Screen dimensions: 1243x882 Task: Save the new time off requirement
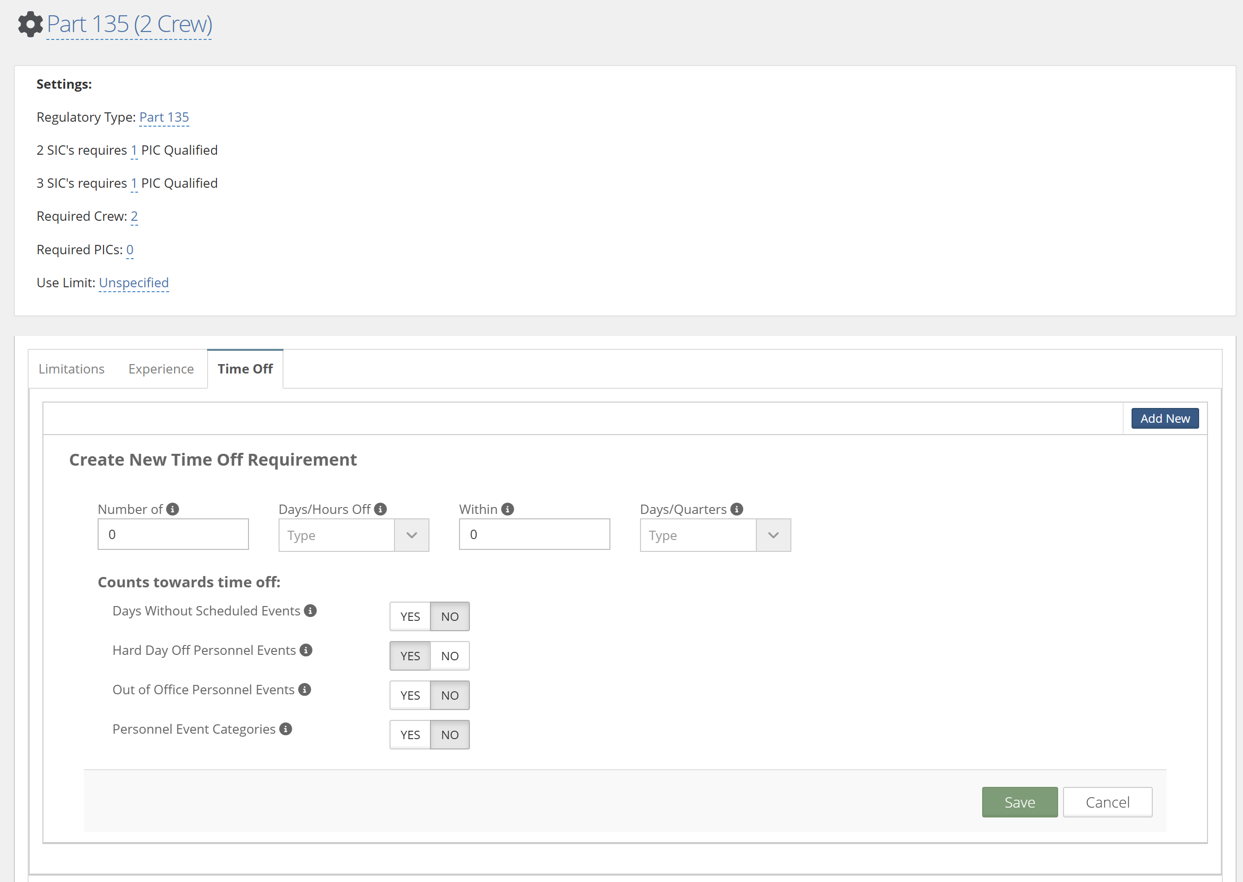coord(1019,802)
